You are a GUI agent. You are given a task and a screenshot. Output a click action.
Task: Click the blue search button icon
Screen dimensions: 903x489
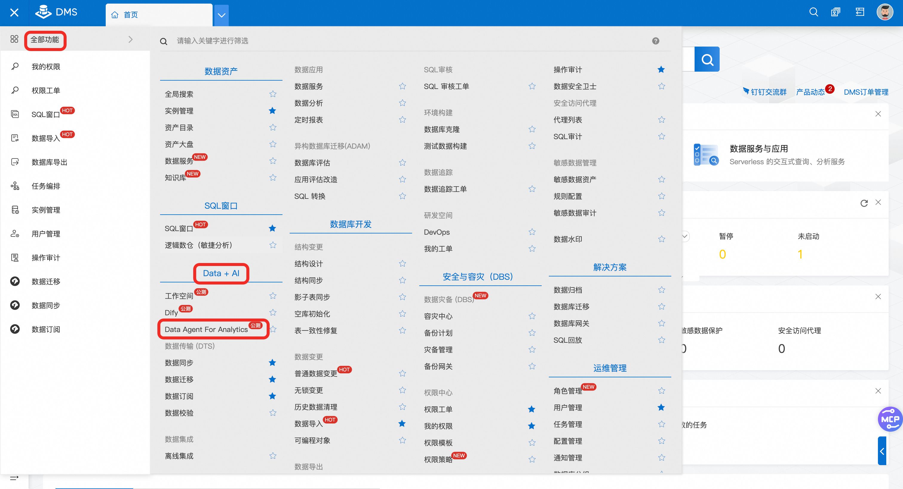(707, 60)
